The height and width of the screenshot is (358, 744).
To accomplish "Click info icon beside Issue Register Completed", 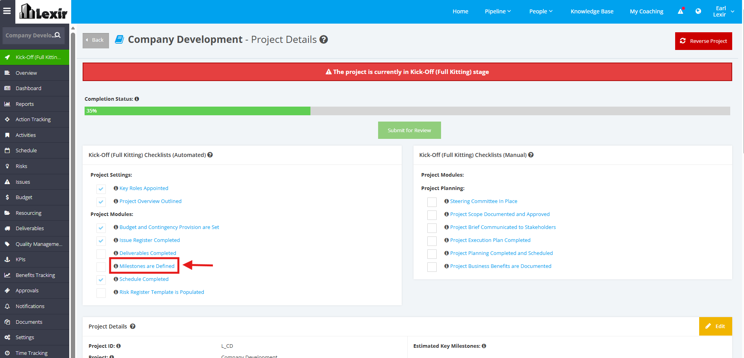I will point(116,240).
